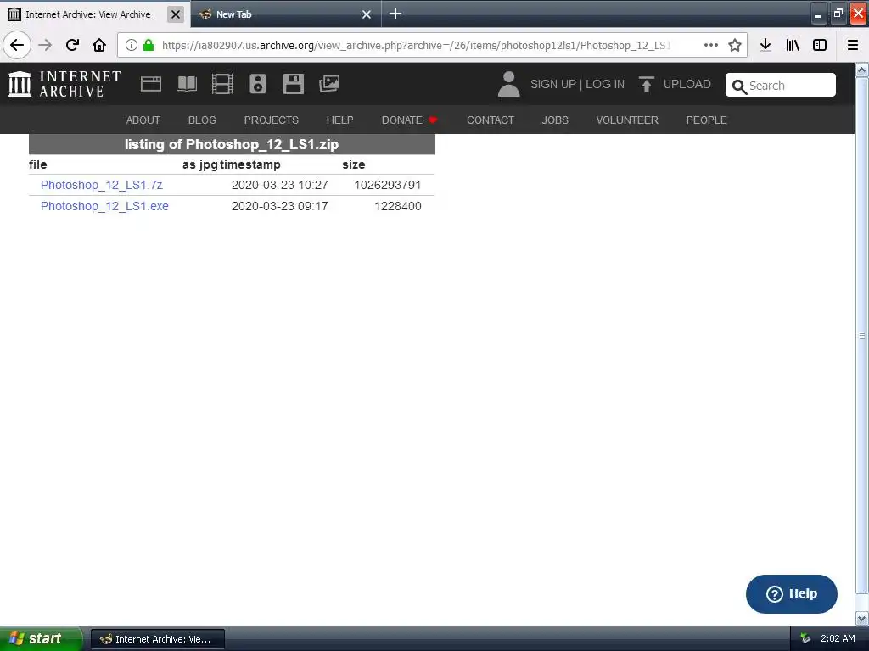Click the Internet Archive taskbar window button
This screenshot has height=651, width=869.
tap(157, 639)
